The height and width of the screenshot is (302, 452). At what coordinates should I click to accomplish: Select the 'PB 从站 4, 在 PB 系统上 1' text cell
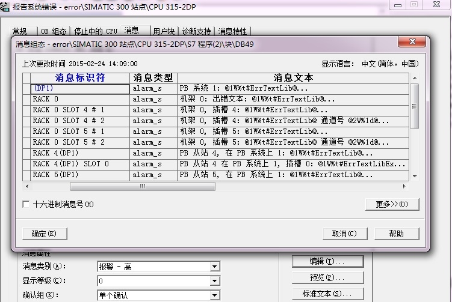pos(293,153)
